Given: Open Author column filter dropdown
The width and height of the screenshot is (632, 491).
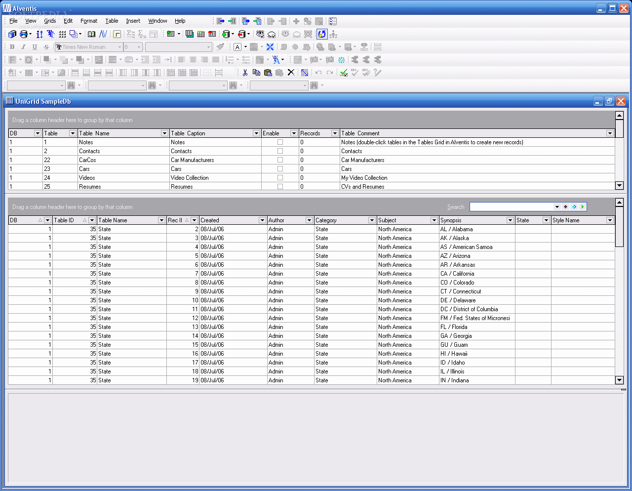Looking at the screenshot, I should coord(309,220).
